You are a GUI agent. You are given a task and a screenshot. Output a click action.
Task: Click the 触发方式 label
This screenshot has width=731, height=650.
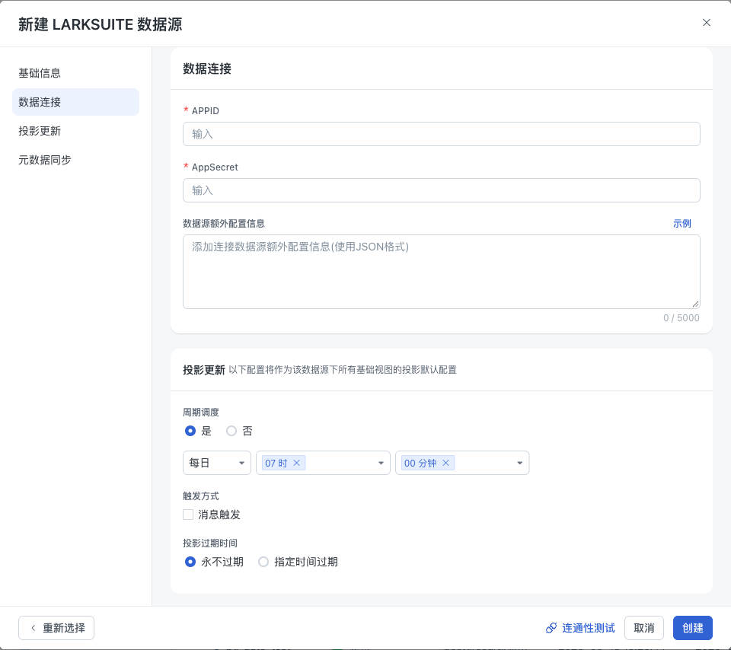click(x=201, y=496)
